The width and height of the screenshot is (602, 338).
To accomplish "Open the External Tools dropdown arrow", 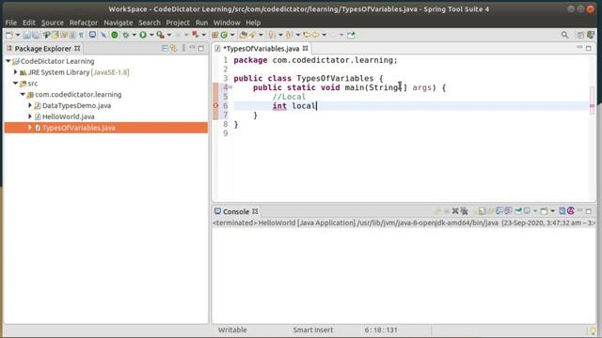I will coord(169,35).
